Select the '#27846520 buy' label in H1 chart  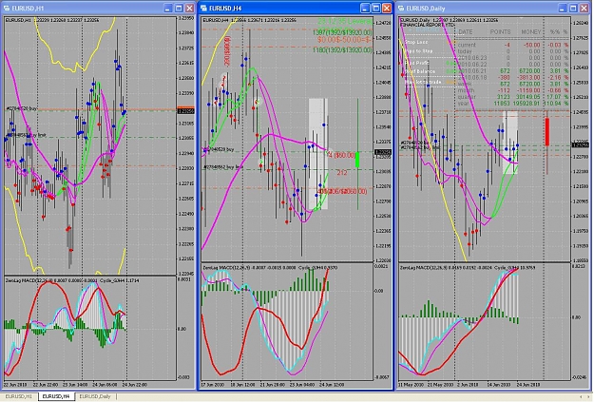point(22,108)
